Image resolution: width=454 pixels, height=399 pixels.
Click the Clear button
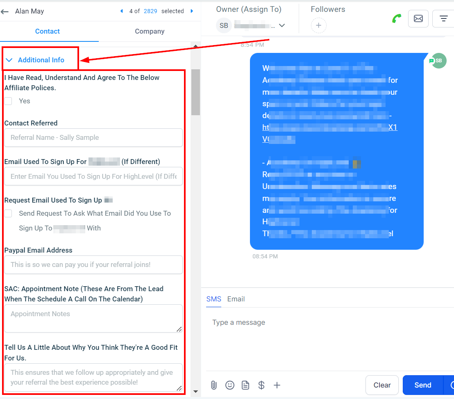pos(382,385)
